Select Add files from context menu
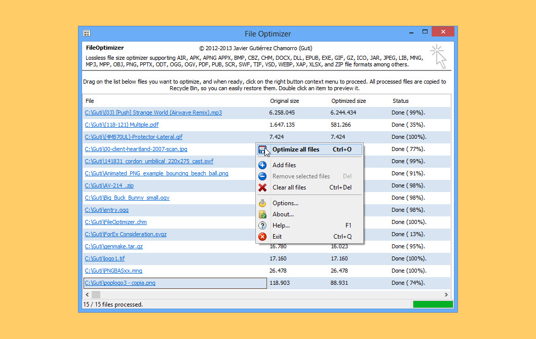536x339 pixels. (x=310, y=165)
